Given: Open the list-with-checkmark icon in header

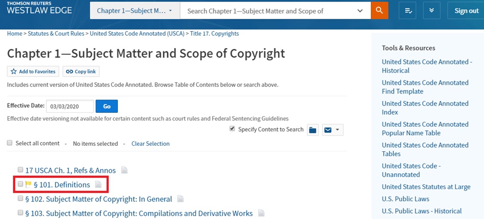Looking at the screenshot, I should click(409, 10).
